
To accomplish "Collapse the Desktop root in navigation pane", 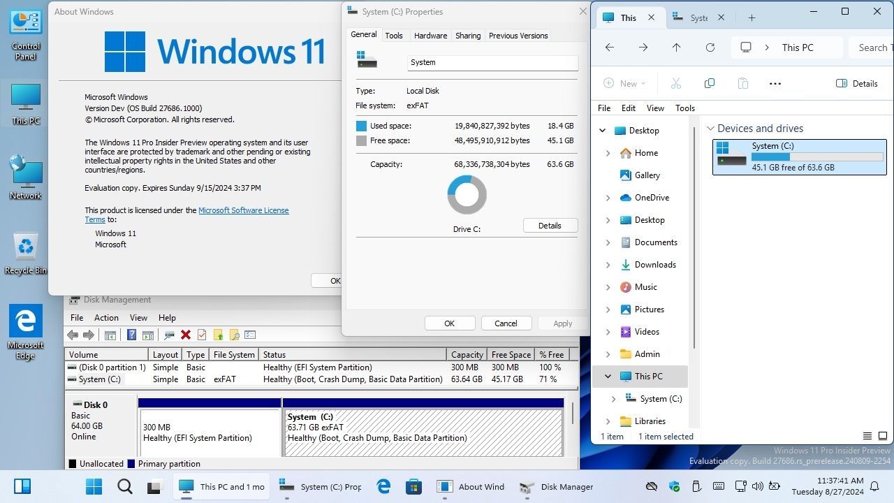I will (603, 131).
